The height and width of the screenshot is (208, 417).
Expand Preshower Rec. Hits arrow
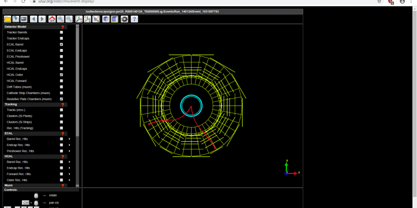pos(69,151)
